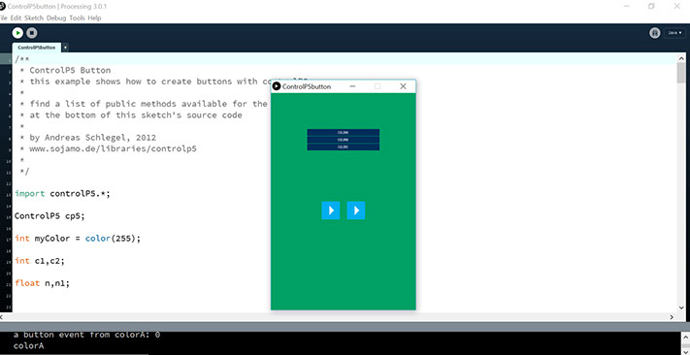Stop the running sketch

click(31, 33)
